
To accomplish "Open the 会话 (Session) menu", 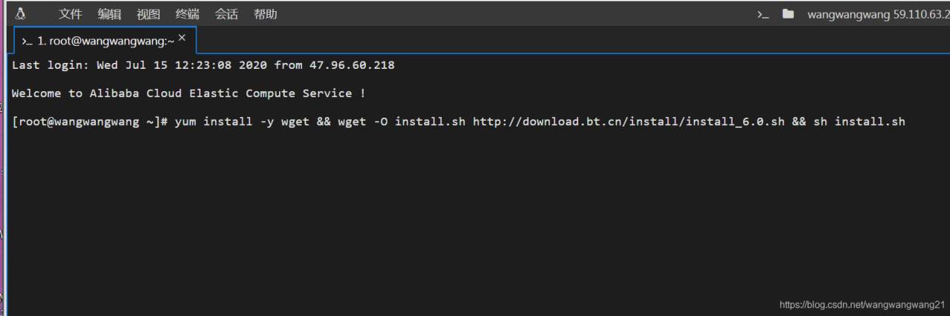I will coord(226,14).
